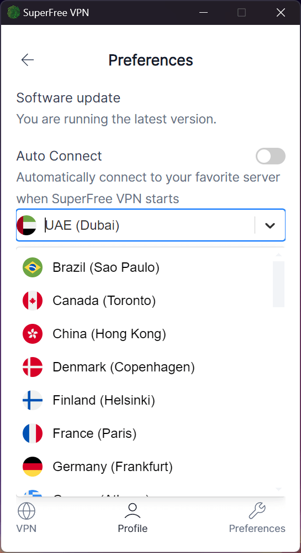Click the Hong Kong flag icon

click(33, 334)
